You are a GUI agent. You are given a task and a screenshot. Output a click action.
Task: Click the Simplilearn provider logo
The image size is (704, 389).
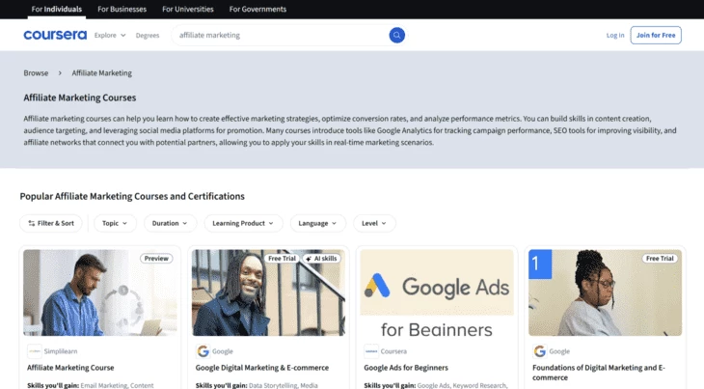click(35, 351)
